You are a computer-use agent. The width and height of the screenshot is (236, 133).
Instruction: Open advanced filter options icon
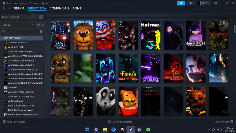coord(41,31)
